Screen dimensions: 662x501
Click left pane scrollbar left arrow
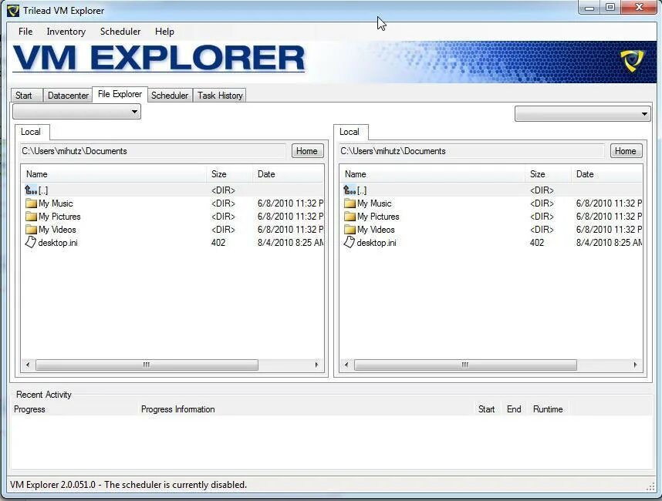(28, 365)
